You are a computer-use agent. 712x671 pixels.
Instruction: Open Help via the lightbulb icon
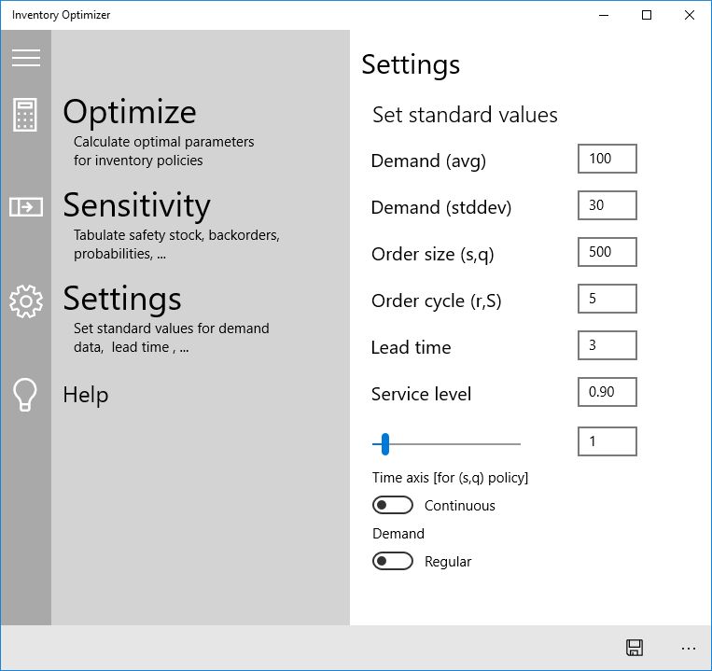click(25, 395)
